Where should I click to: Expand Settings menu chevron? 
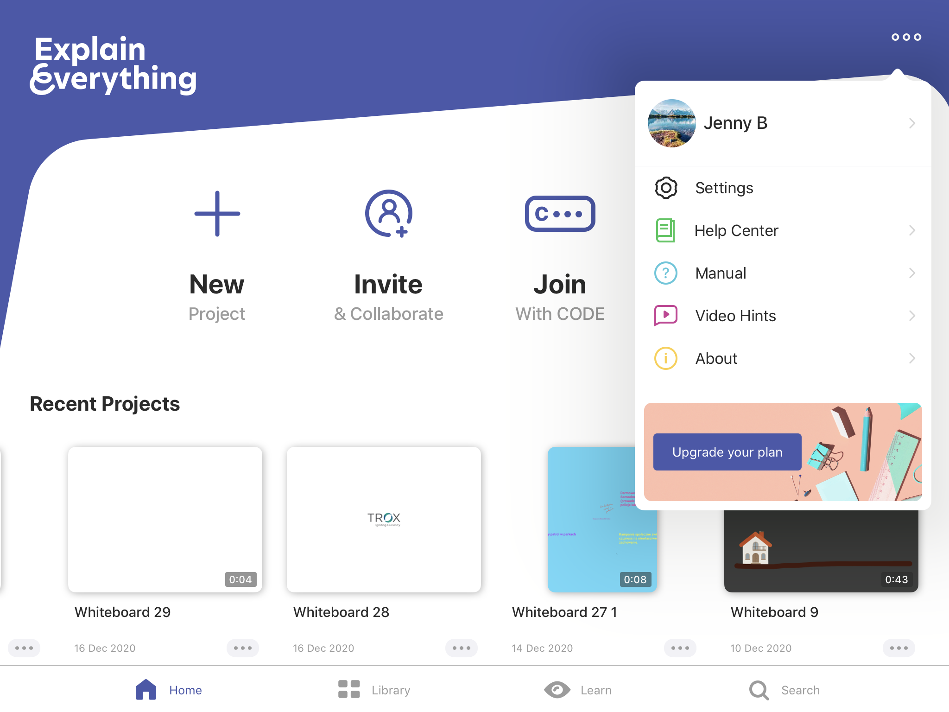pyautogui.click(x=911, y=189)
